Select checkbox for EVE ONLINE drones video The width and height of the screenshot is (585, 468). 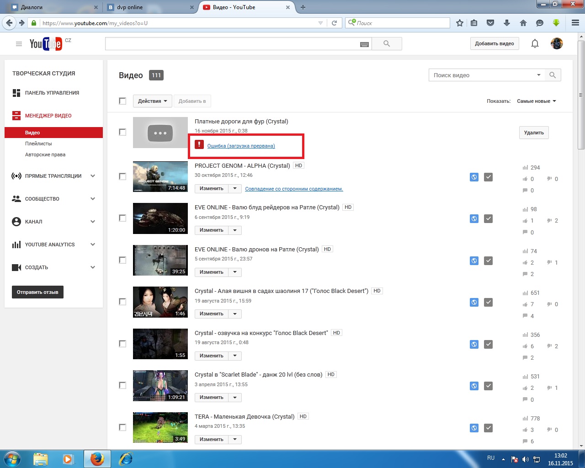[x=122, y=260]
